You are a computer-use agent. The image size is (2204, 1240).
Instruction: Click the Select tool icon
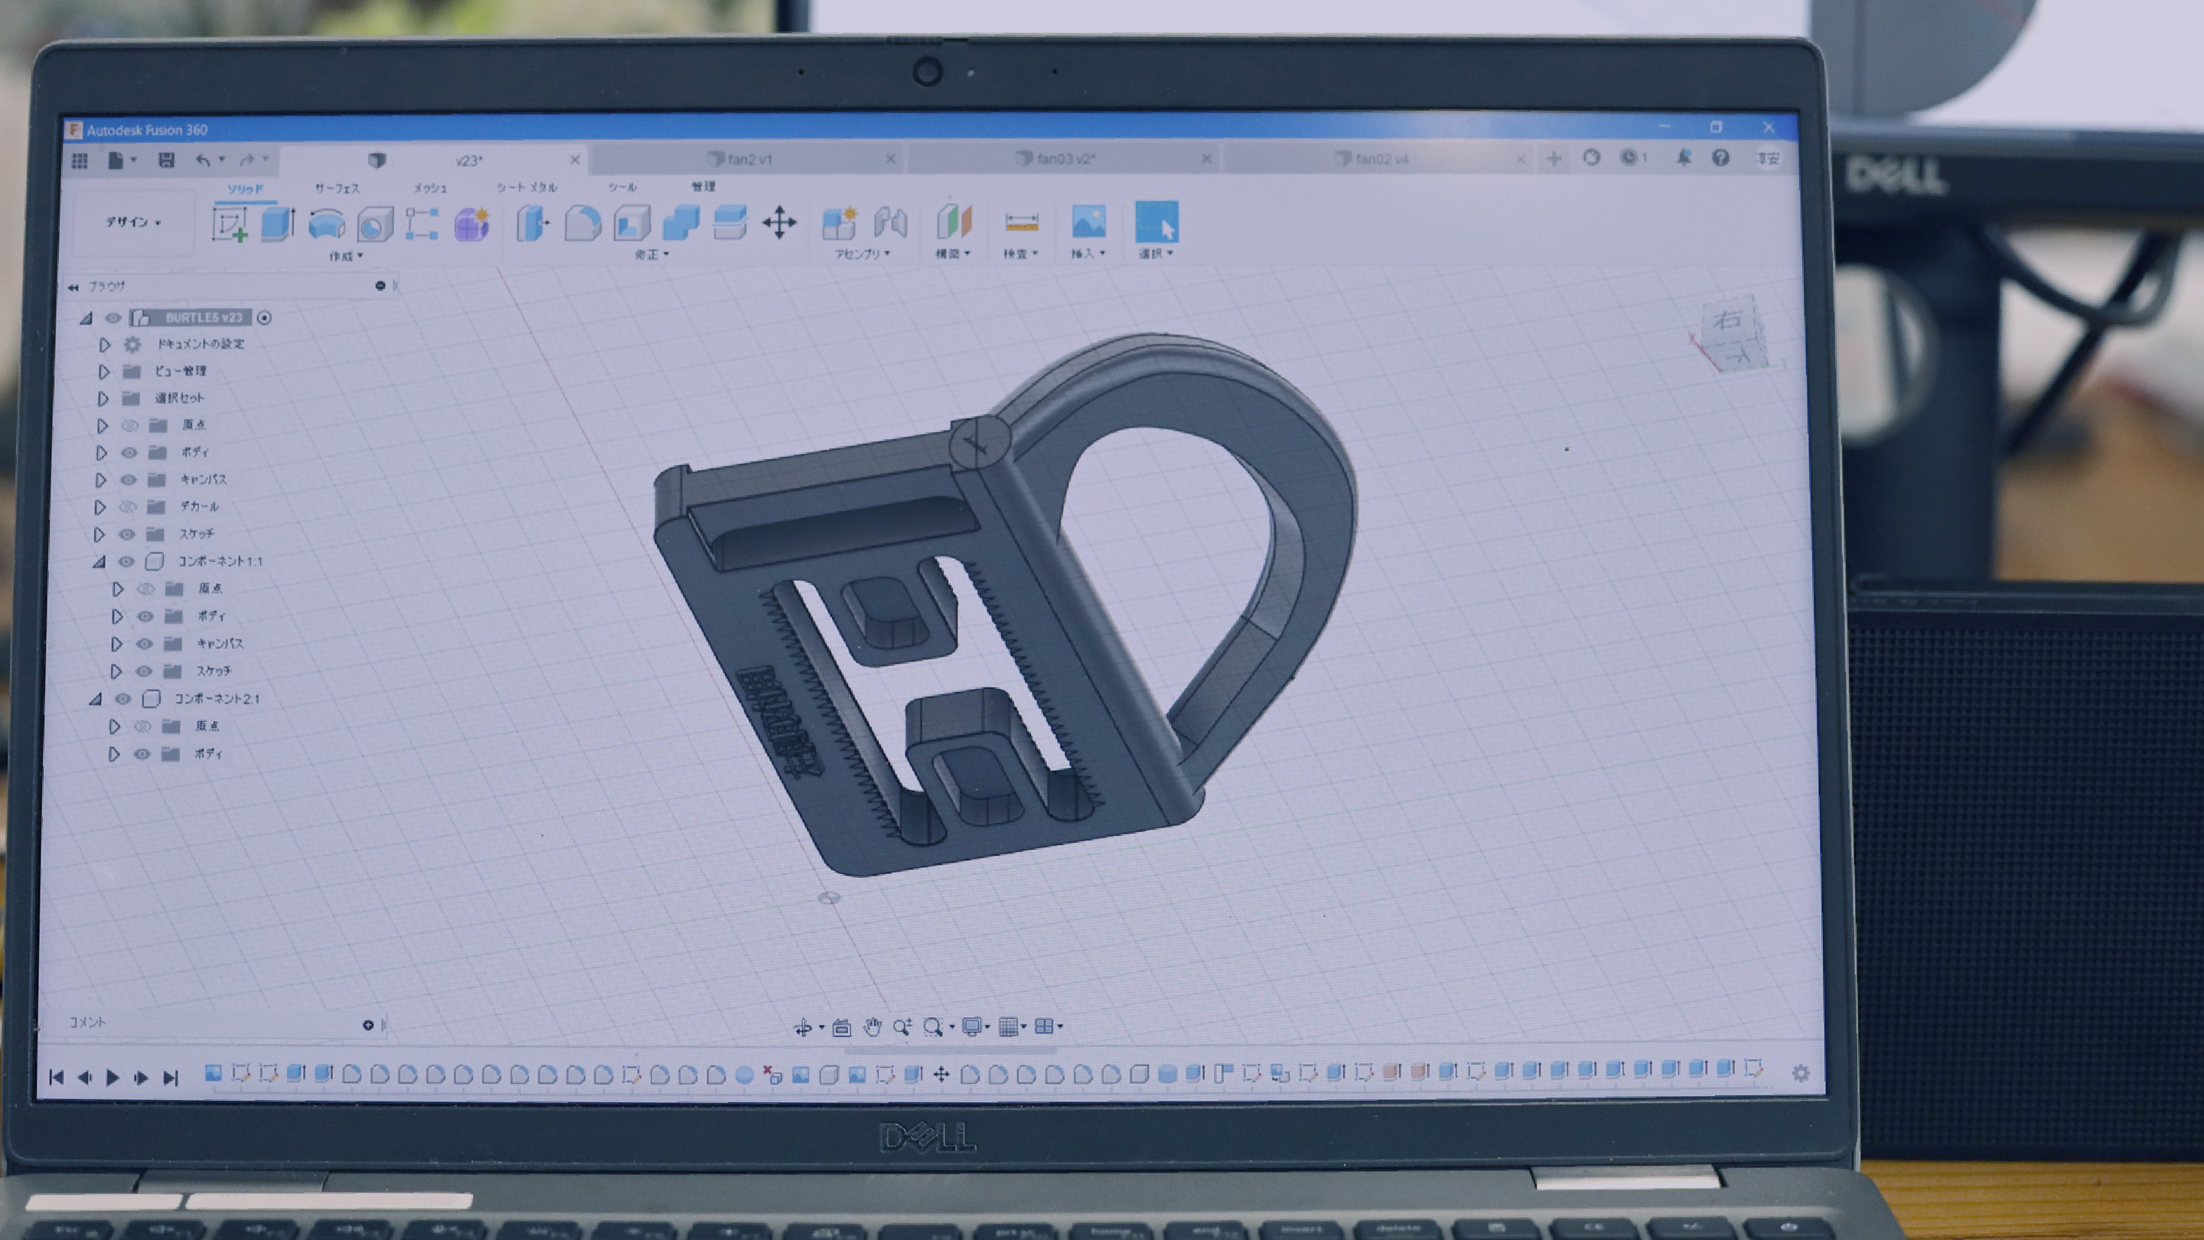tap(1156, 222)
